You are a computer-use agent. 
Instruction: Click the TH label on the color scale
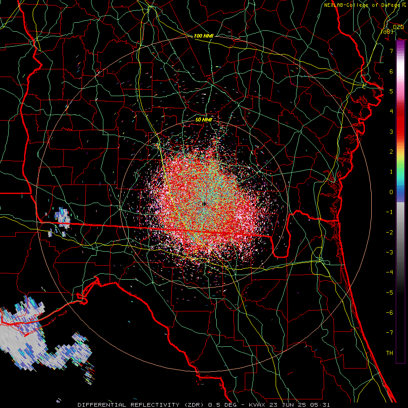(x=389, y=353)
